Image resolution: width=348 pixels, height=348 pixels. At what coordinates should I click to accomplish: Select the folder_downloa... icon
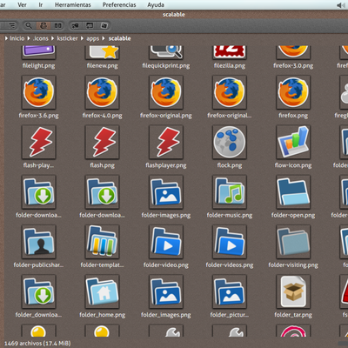pos(38,291)
